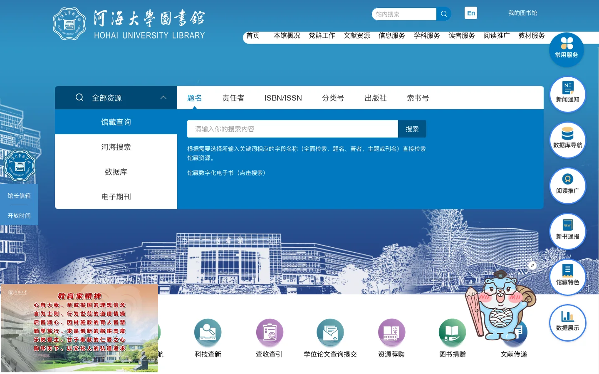The width and height of the screenshot is (599, 374).
Task: Click the 搜索 button
Action: [x=412, y=129]
